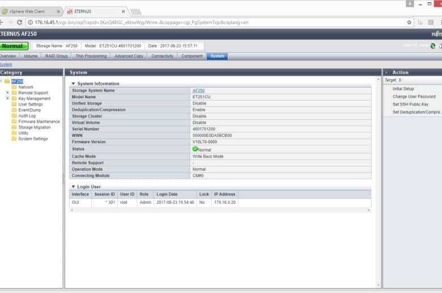This screenshot has width=442, height=293.
Task: Expand the Remote Support tree node
Action: (x=7, y=93)
